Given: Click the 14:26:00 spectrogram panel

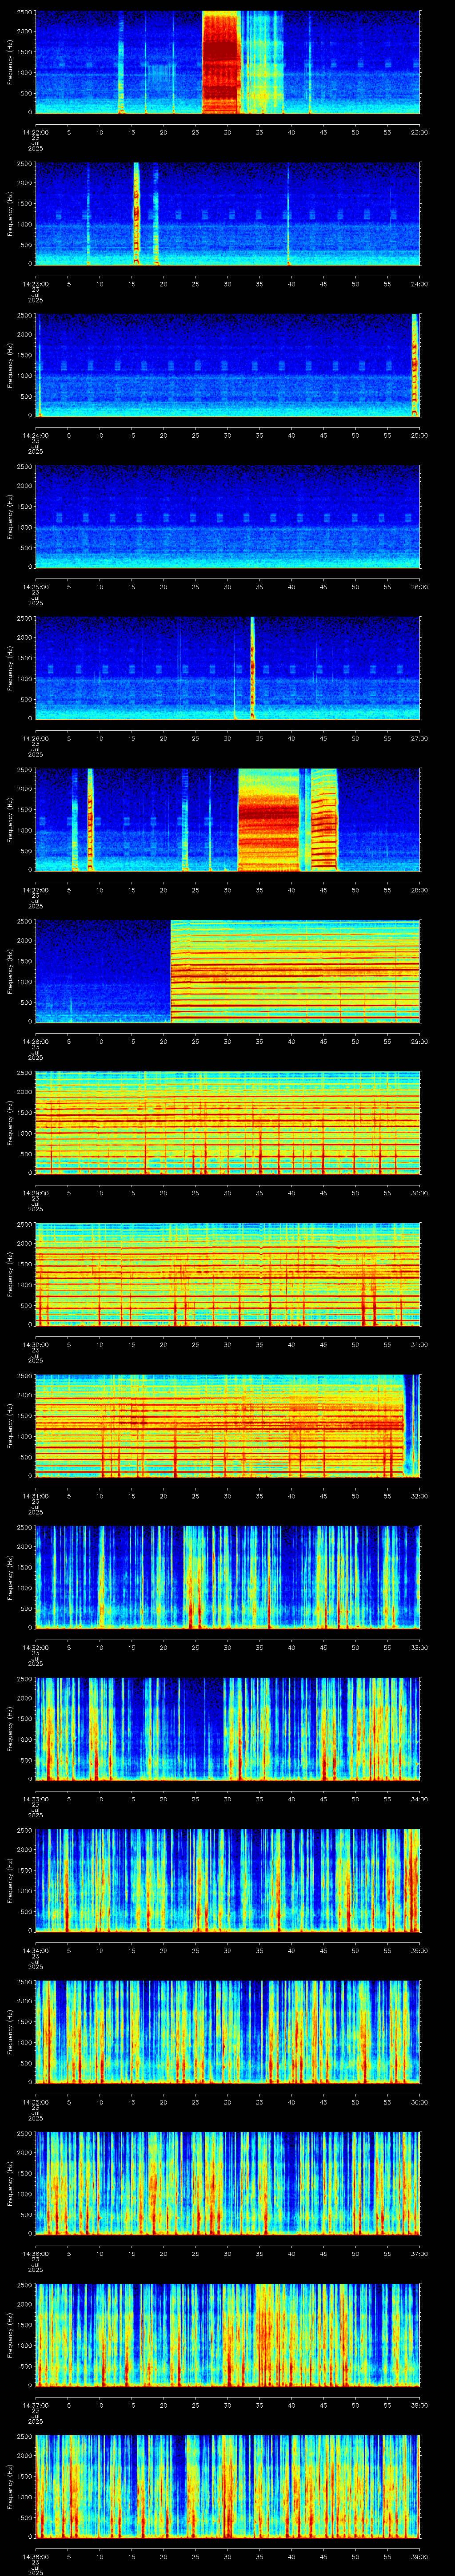Looking at the screenshot, I should click(x=228, y=668).
